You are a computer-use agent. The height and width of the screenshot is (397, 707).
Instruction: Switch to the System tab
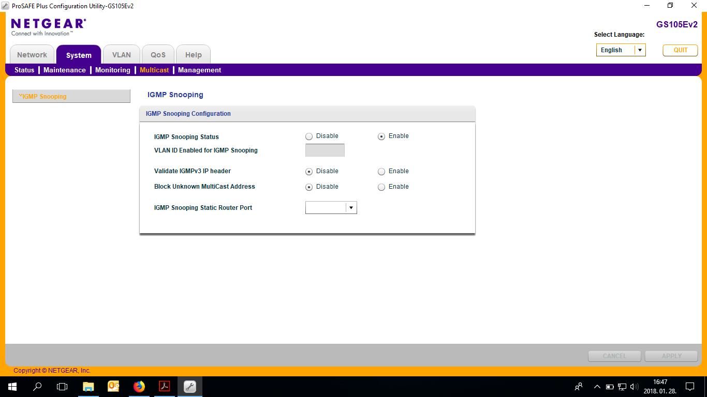coord(79,55)
